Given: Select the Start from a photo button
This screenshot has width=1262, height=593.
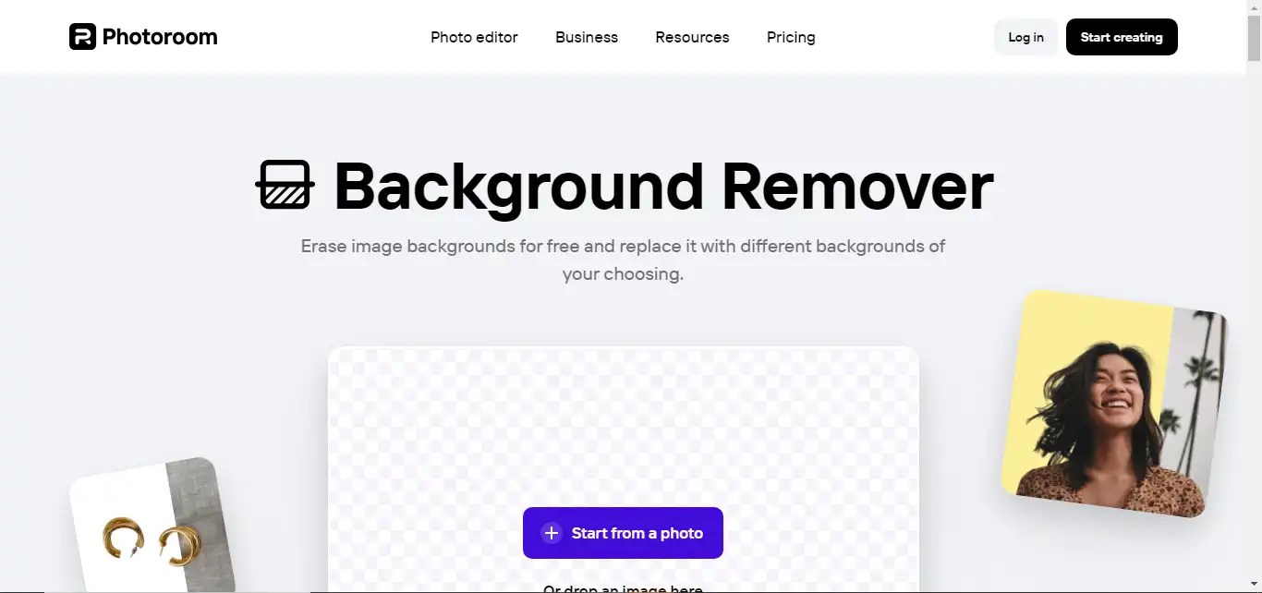Looking at the screenshot, I should 623,533.
